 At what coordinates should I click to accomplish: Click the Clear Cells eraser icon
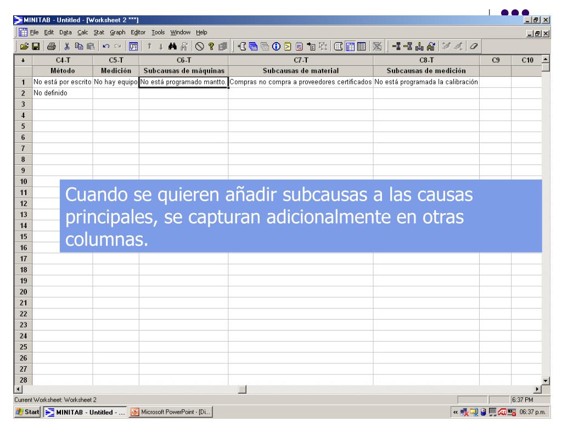click(474, 46)
